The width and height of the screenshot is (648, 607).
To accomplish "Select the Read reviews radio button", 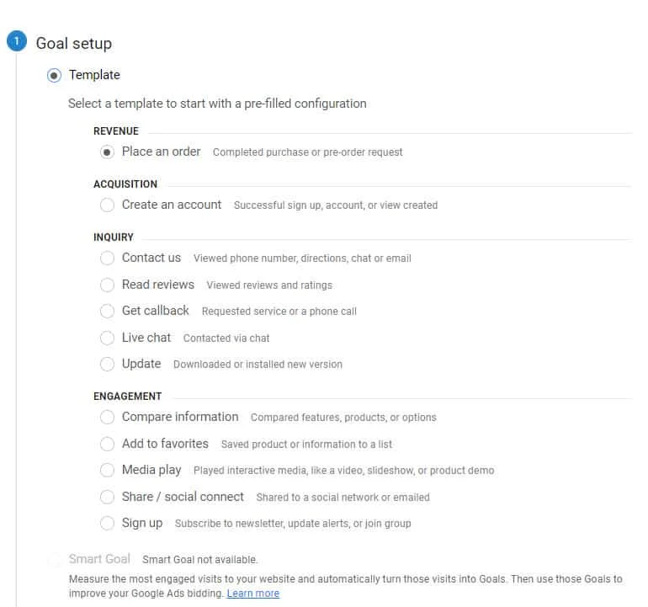I will pos(107,285).
